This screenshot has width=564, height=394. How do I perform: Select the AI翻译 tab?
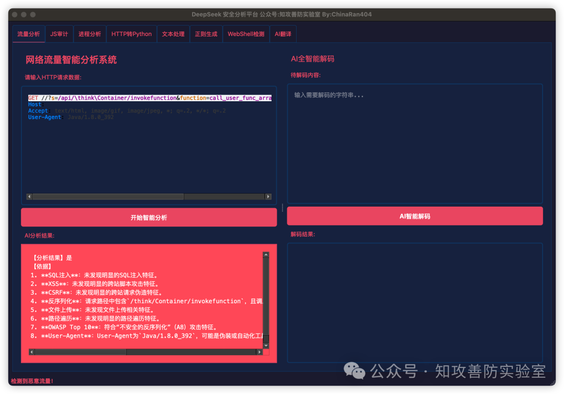(x=283, y=34)
